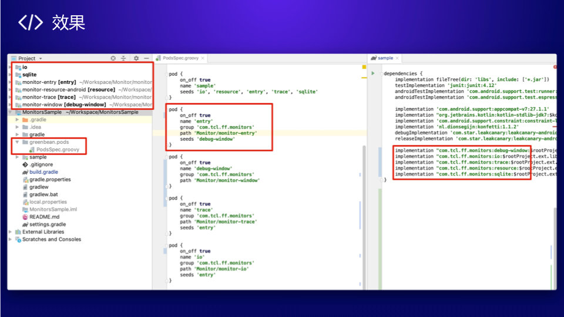Switch to the sample editor tab
564x317 pixels.
point(385,58)
